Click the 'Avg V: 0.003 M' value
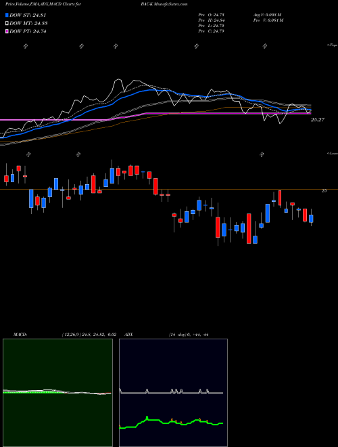Screen dimensions: 338x447 [268, 15]
